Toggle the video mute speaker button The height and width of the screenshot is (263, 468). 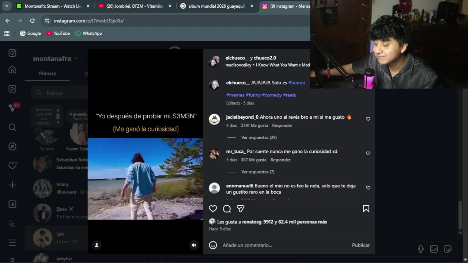click(194, 245)
